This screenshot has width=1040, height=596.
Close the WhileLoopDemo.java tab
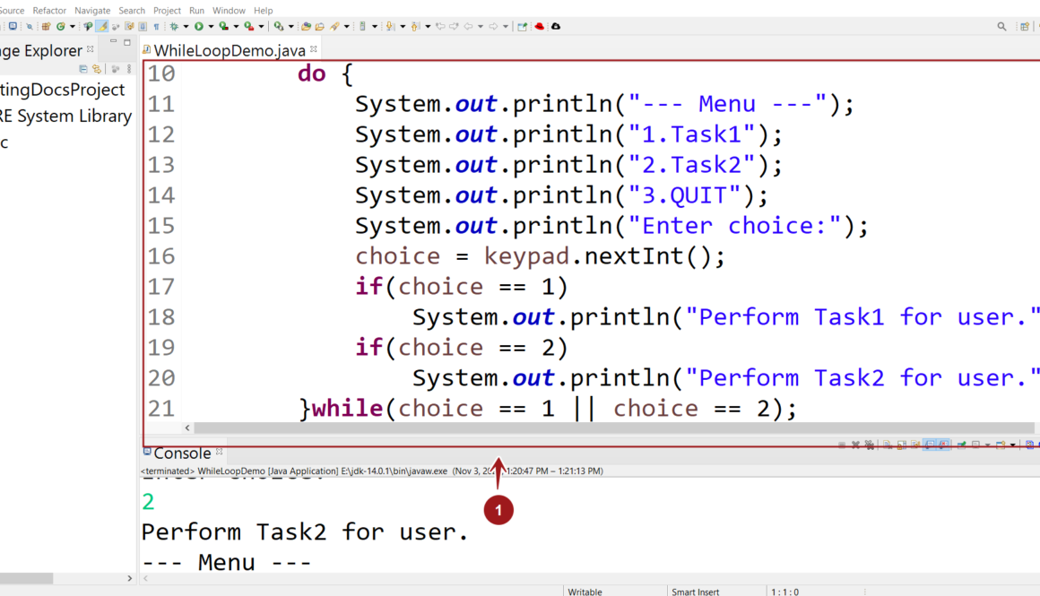[314, 50]
